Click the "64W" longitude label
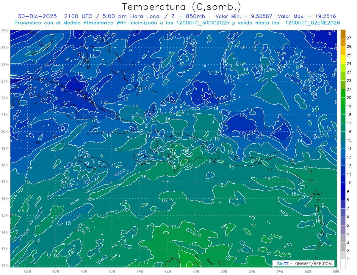Screen dimensions: 357x275 coord(280,271)
